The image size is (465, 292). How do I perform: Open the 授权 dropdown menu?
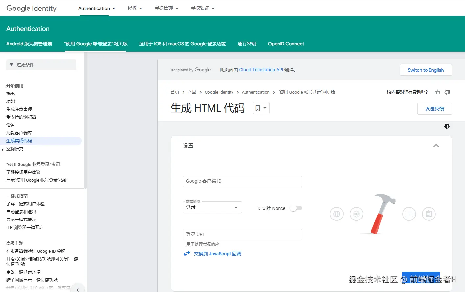[x=135, y=8]
